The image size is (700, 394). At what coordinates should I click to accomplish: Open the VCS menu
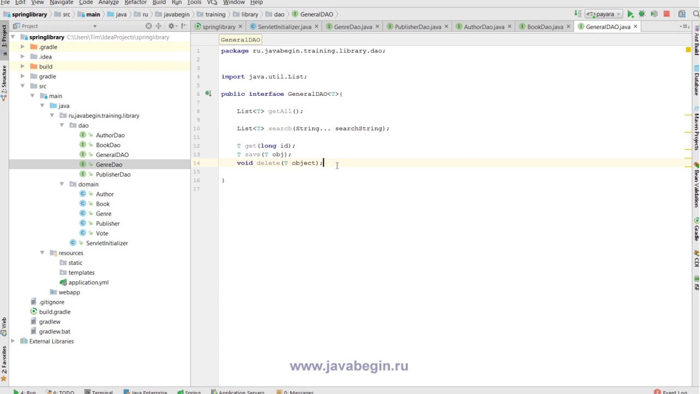(x=212, y=3)
